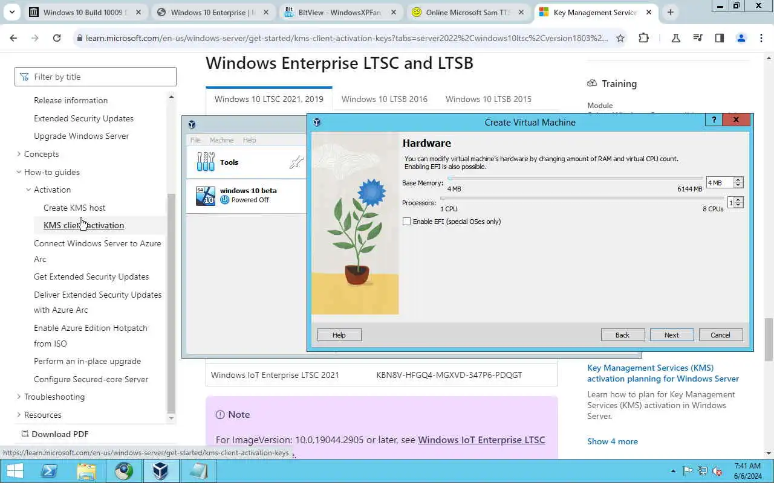Adjust the Base Memory spinner arrows
774x483 pixels.
(x=738, y=182)
